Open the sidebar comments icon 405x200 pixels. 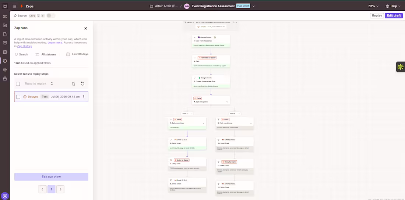pyautogui.click(x=5, y=43)
